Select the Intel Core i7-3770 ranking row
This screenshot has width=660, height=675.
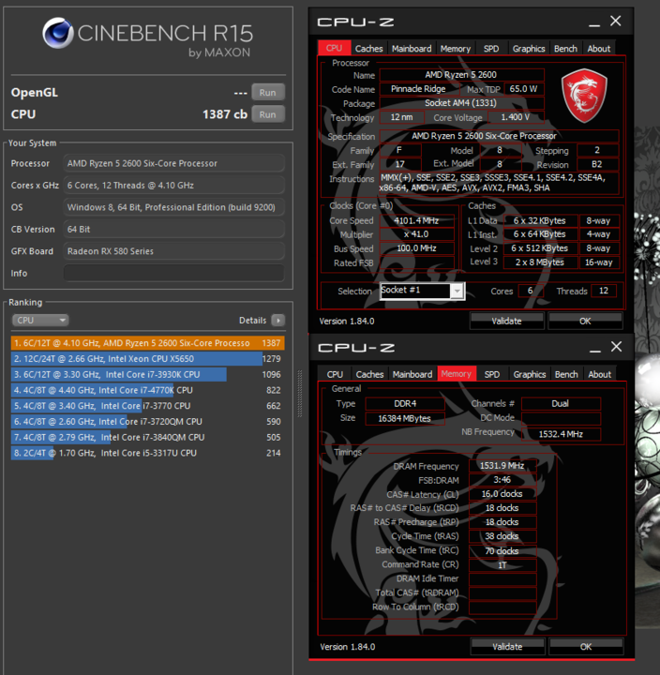point(148,406)
